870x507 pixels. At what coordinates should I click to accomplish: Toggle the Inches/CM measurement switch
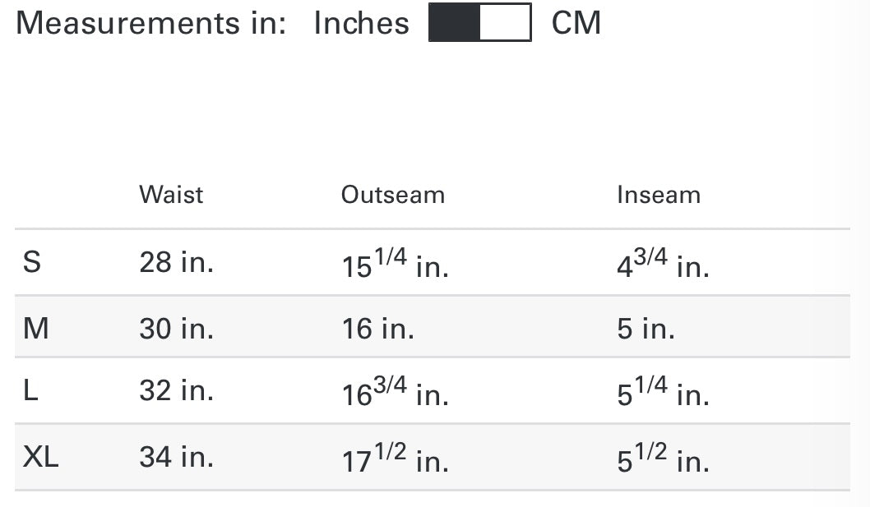480,23
